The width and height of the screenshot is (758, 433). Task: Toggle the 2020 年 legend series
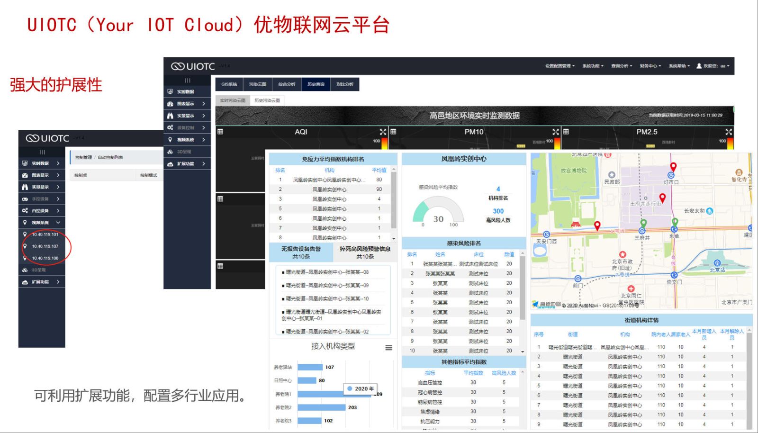coord(360,388)
